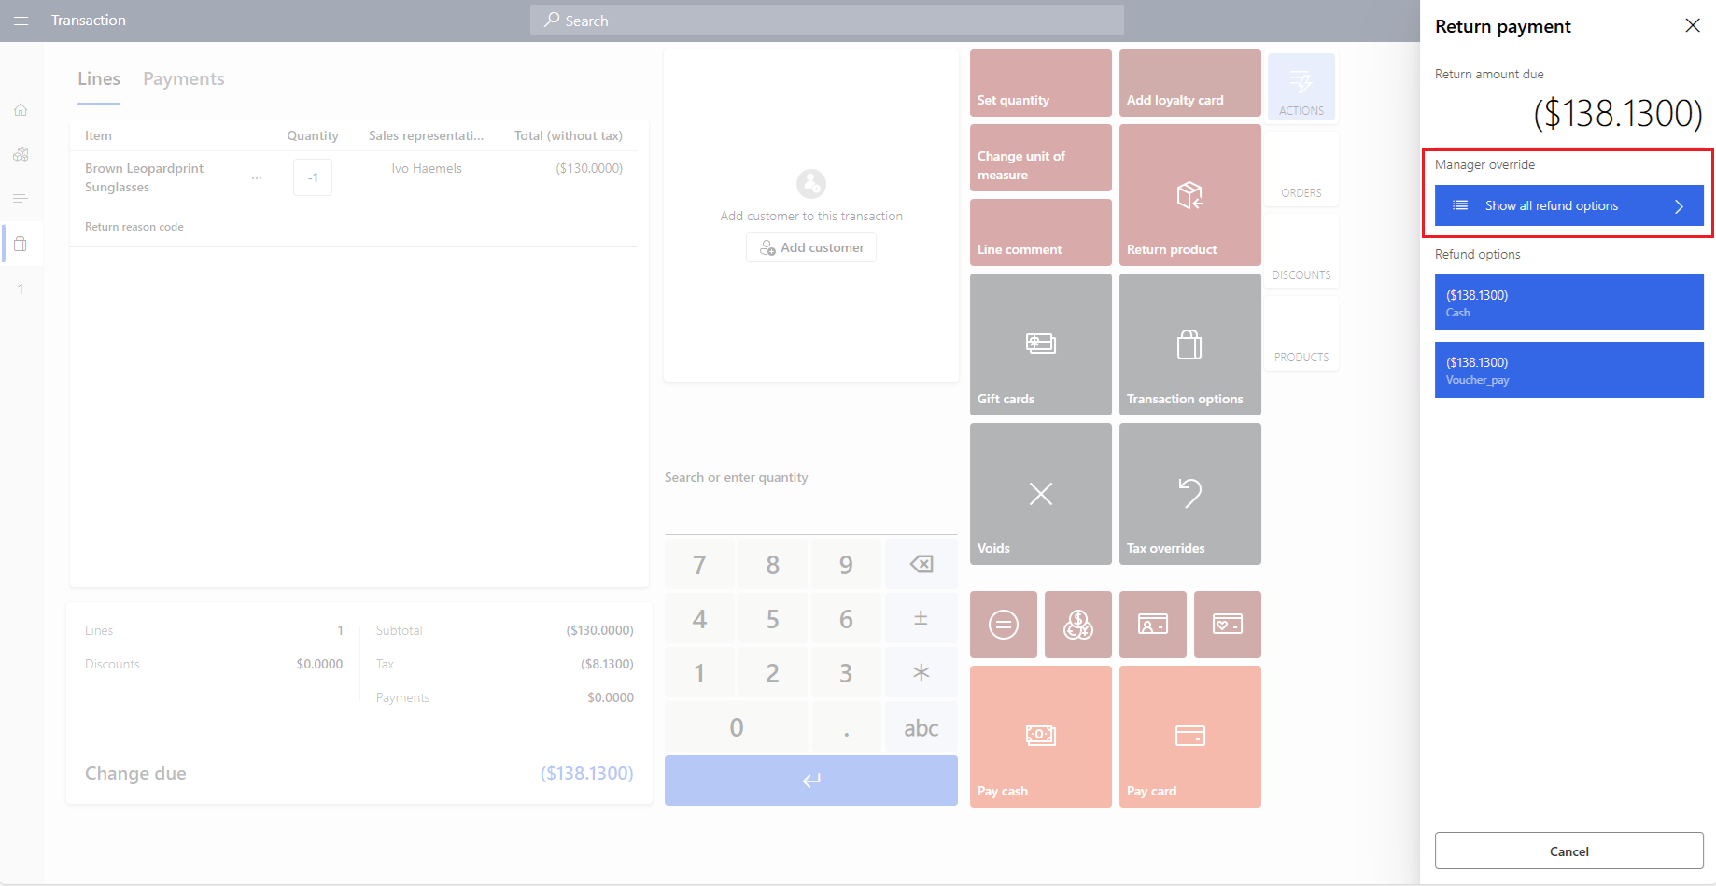Open the DISCOUNTS tab
Viewport: 1716px width, 886px height.
(1301, 250)
